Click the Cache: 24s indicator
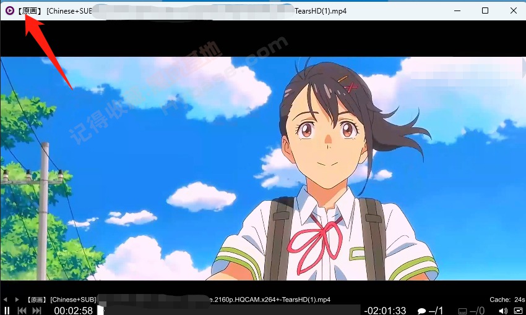This screenshot has width=526, height=315. [x=507, y=300]
